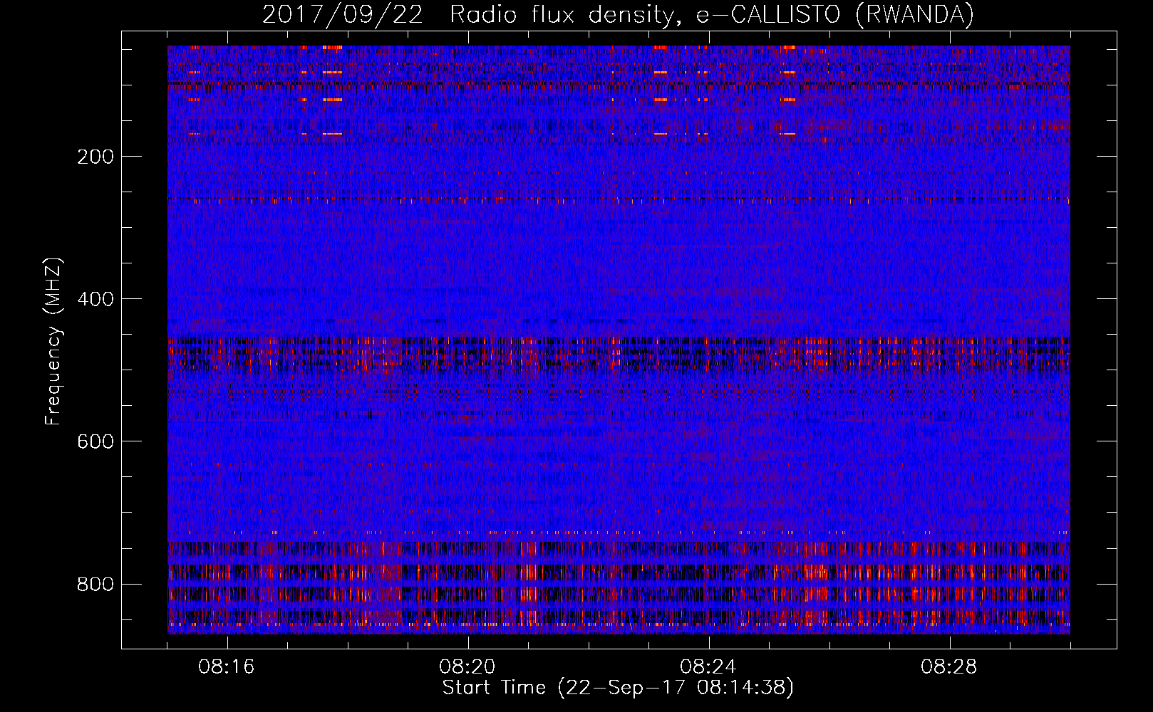Click the 200 frequency tick label
Viewport: 1153px width, 712px height.
pos(95,157)
